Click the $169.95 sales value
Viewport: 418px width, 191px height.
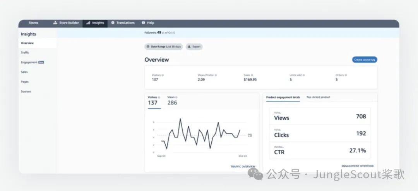250,80
